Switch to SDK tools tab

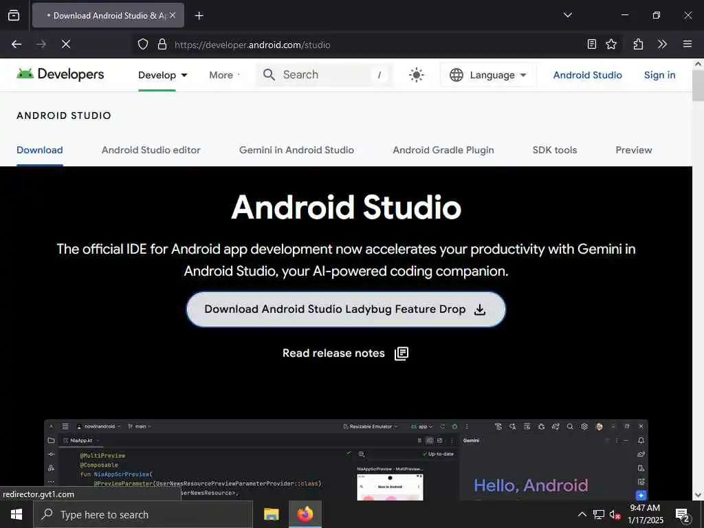(555, 150)
